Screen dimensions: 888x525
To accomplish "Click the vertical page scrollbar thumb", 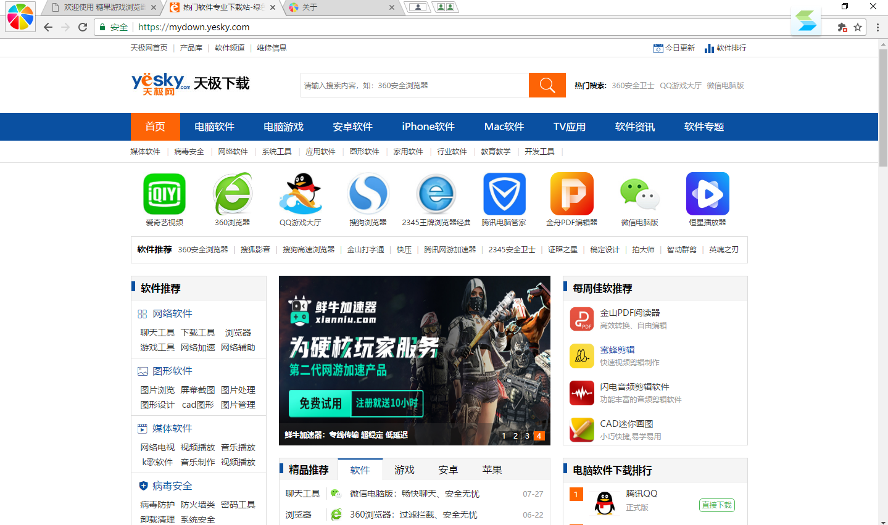I will [883, 108].
